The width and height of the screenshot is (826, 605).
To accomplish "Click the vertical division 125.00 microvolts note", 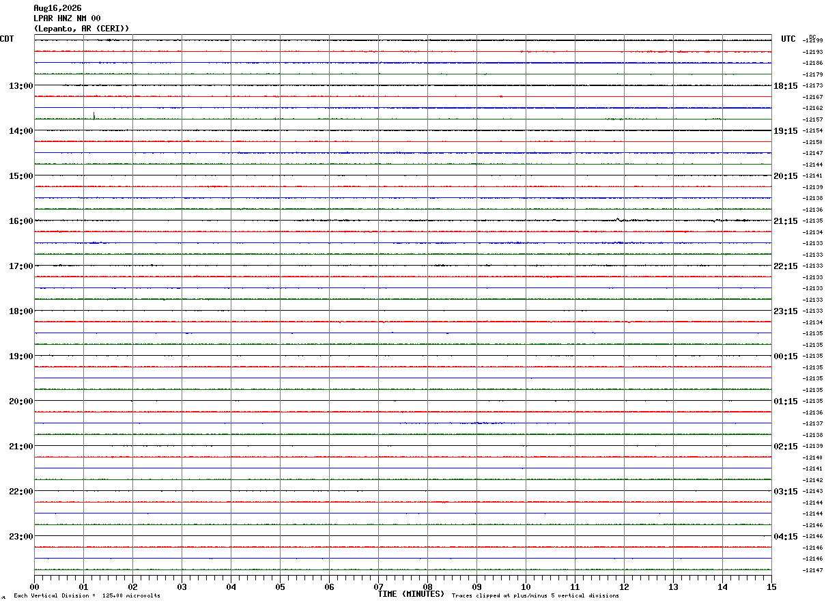I will (x=87, y=596).
